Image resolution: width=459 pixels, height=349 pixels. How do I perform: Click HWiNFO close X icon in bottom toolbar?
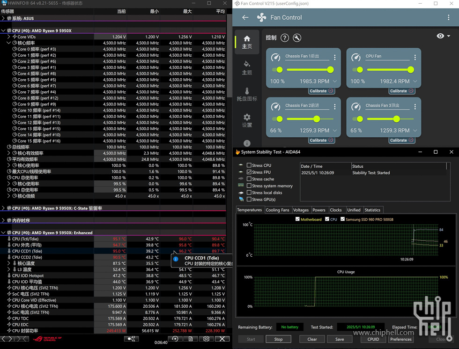point(222,339)
